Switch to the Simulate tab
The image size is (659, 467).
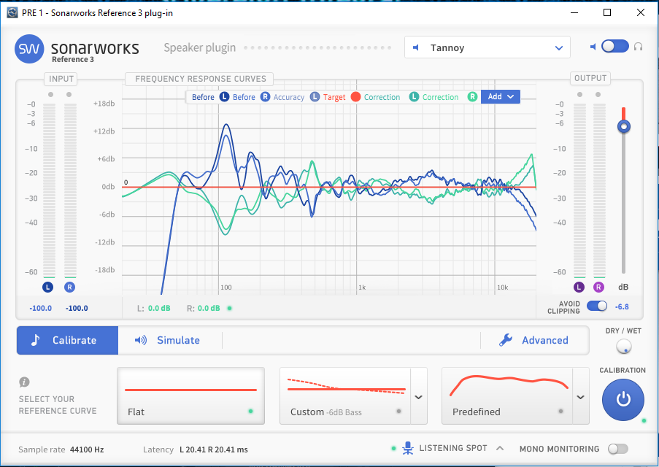[170, 340]
